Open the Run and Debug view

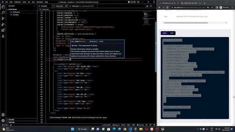[3, 25]
